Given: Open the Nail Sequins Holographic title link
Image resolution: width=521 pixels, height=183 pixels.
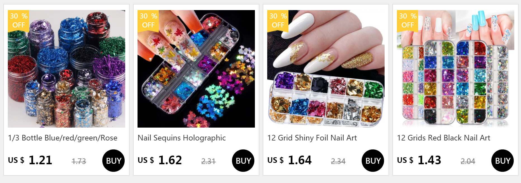Looking at the screenshot, I should (x=182, y=138).
